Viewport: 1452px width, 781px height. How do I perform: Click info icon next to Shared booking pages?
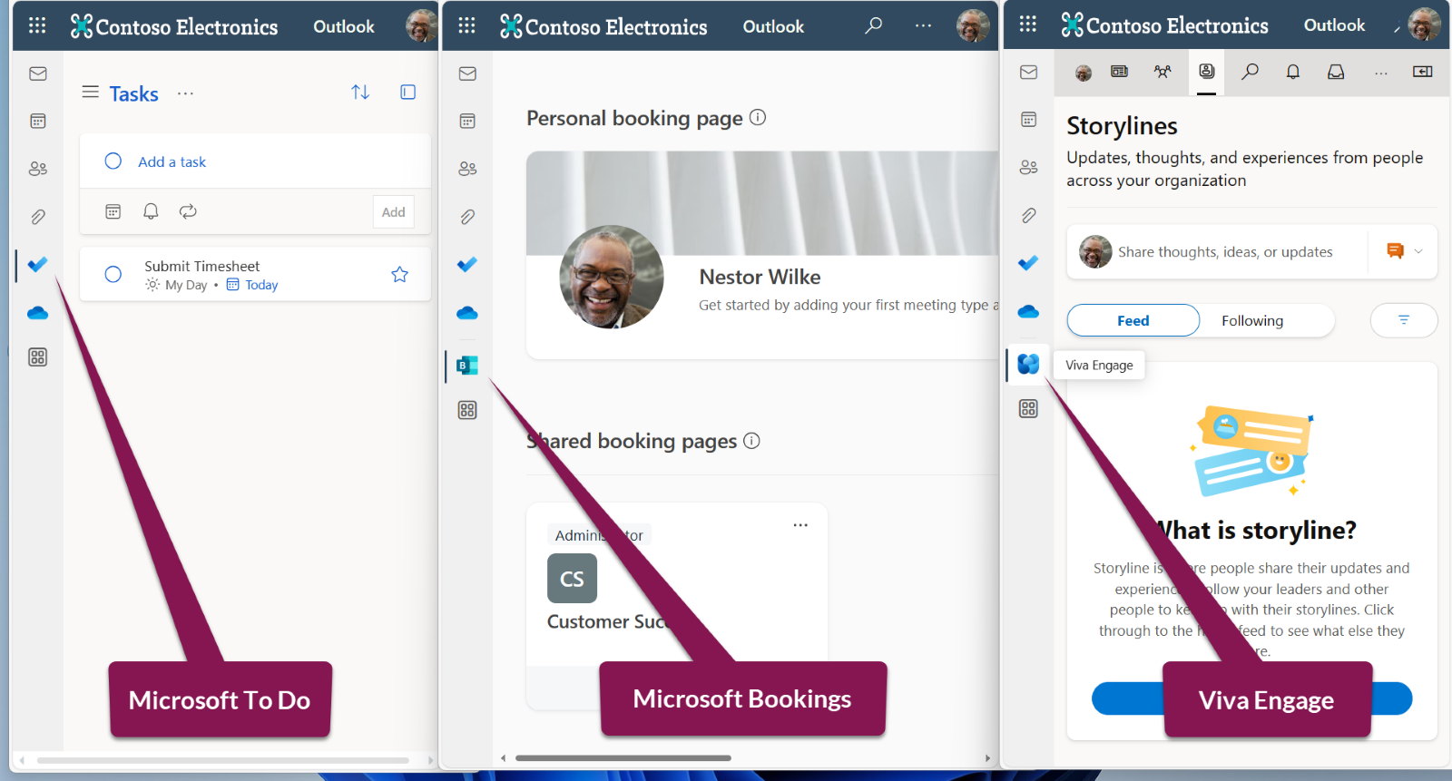751,441
